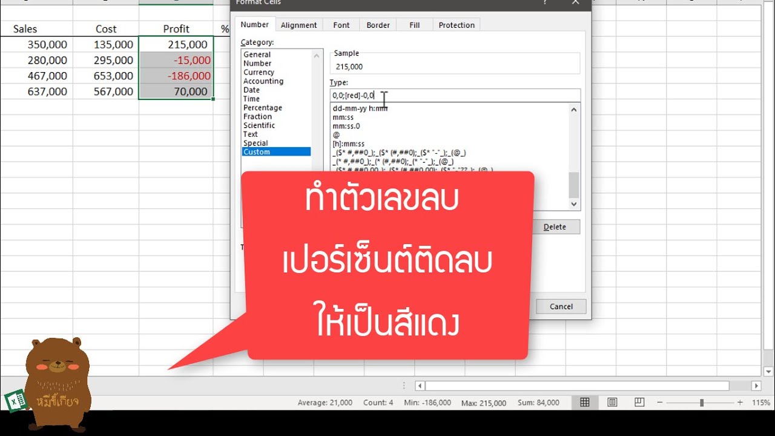Viewport: 775px width, 436px height.
Task: Pick the @ format code
Action: click(336, 135)
